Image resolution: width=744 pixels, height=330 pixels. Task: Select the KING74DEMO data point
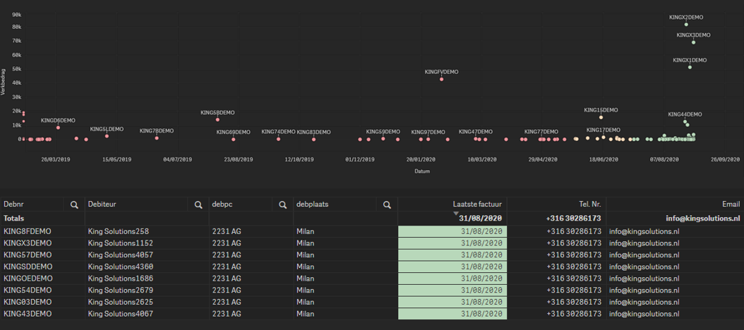pos(279,139)
